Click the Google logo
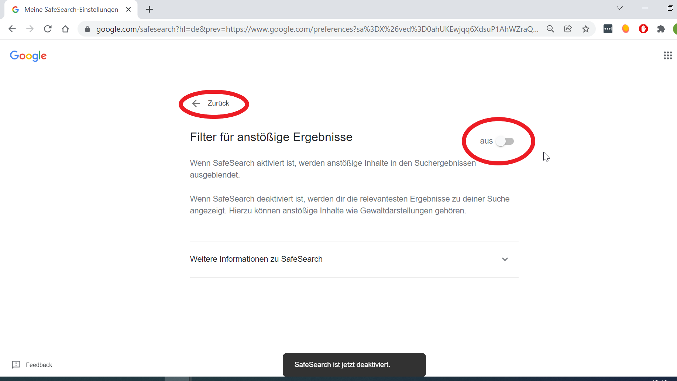Screen dimensions: 677x381 tap(28, 56)
